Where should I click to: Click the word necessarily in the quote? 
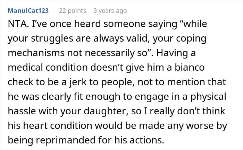110,53
